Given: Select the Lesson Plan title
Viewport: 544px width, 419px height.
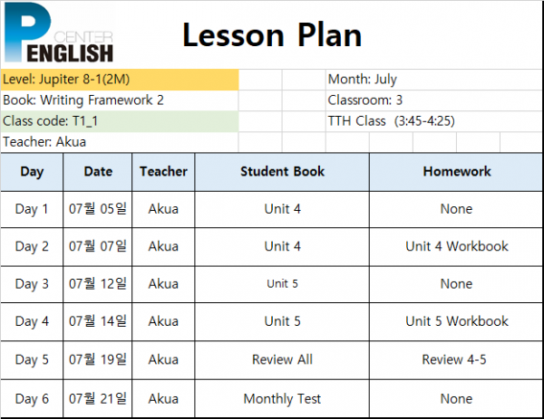Looking at the screenshot, I should pyautogui.click(x=272, y=35).
